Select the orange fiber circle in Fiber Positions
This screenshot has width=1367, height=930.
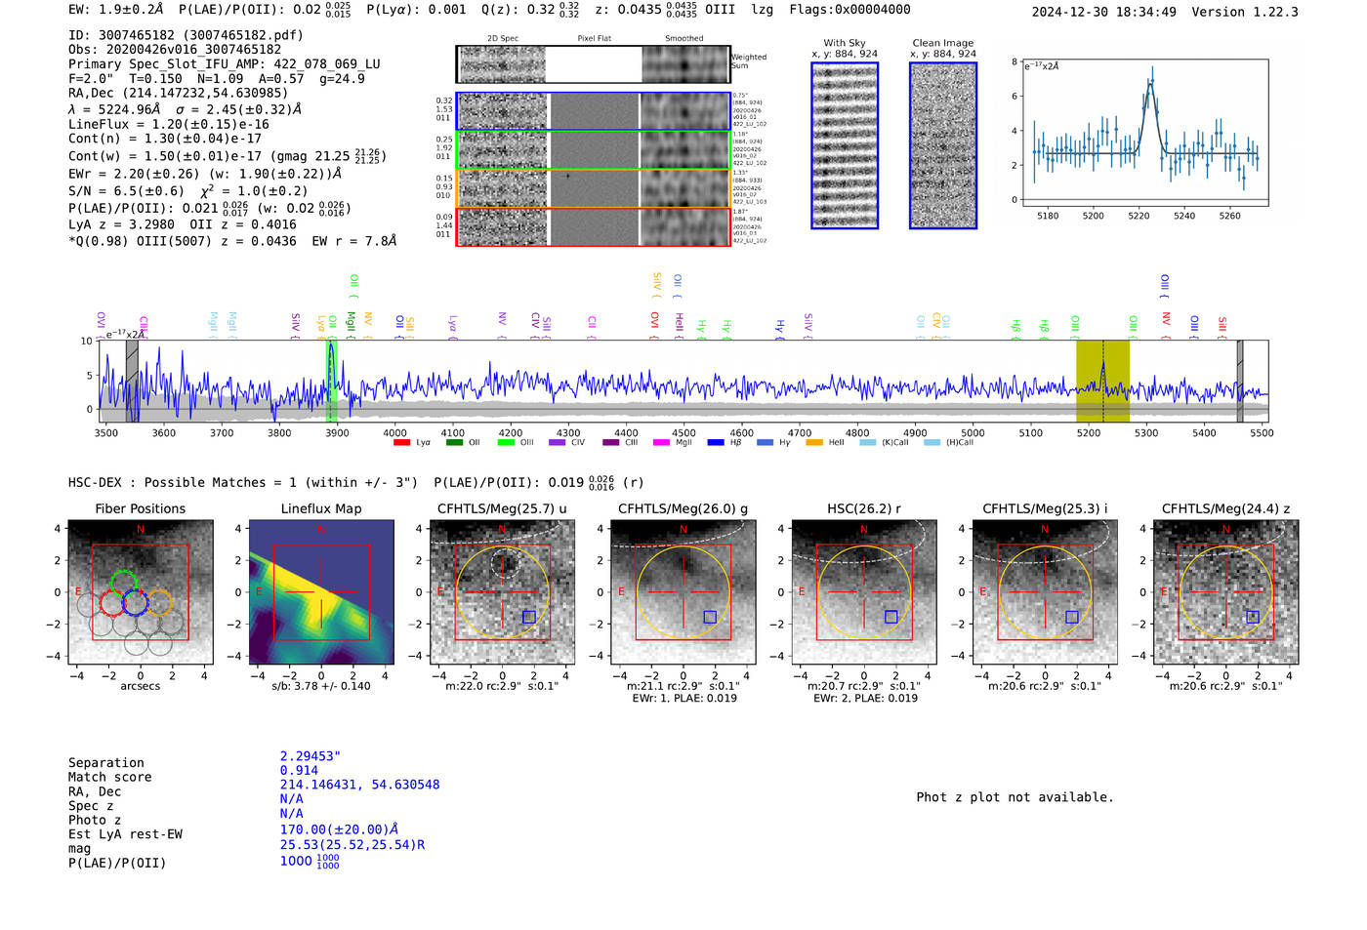click(x=159, y=602)
